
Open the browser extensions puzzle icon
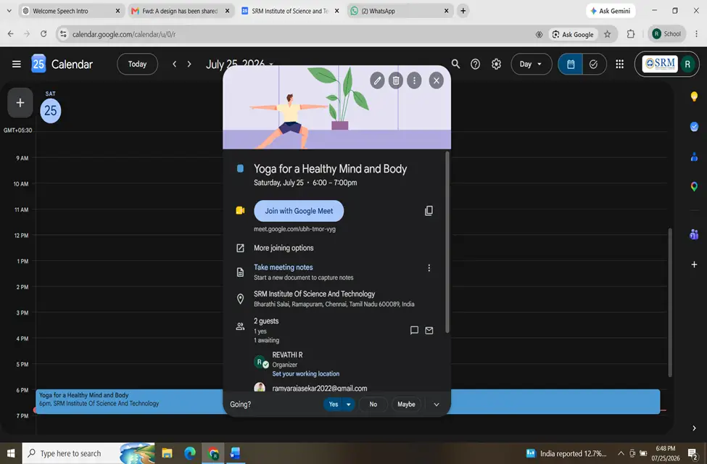click(x=630, y=34)
